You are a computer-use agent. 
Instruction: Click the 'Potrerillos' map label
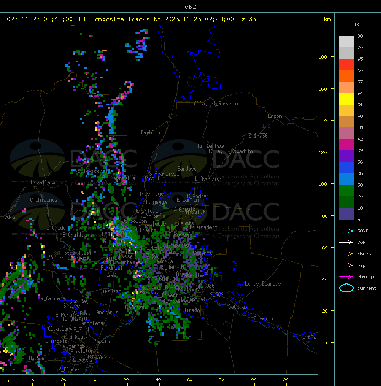[76, 253]
